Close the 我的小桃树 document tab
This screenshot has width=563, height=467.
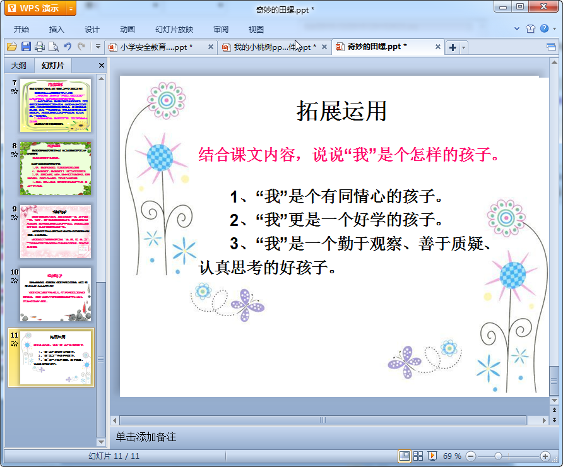[x=324, y=47]
